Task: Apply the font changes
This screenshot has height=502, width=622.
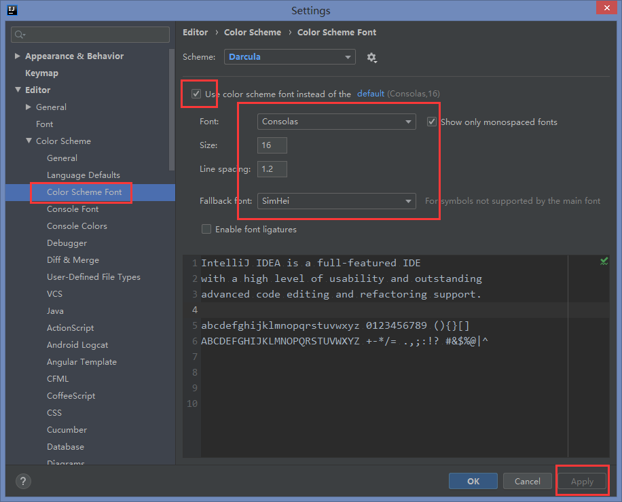Action: coord(581,481)
